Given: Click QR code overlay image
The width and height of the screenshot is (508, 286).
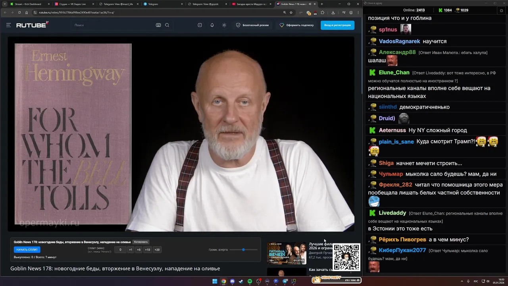Looking at the screenshot, I should pos(346,257).
